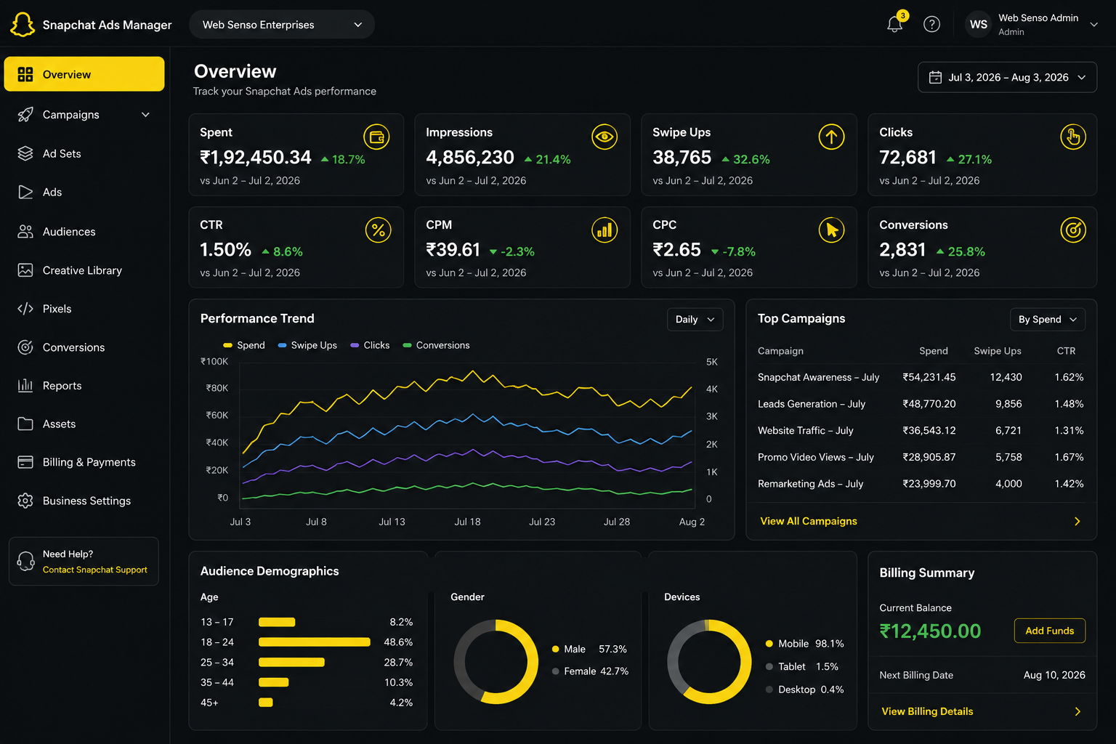Click the Promo Video Views – July row
Viewport: 1116px width, 744px height.
(x=921, y=457)
